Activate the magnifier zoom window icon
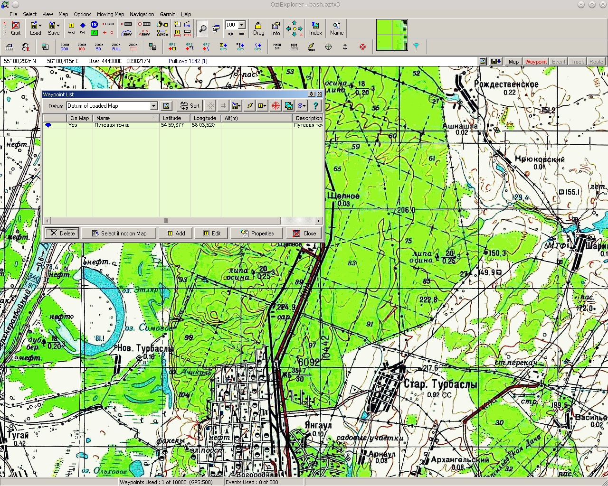This screenshot has width=608, height=486. tap(202, 28)
